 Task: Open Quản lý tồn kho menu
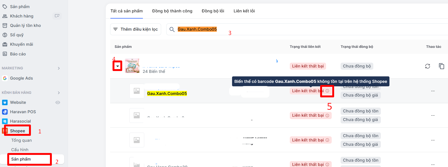pyautogui.click(x=26, y=26)
